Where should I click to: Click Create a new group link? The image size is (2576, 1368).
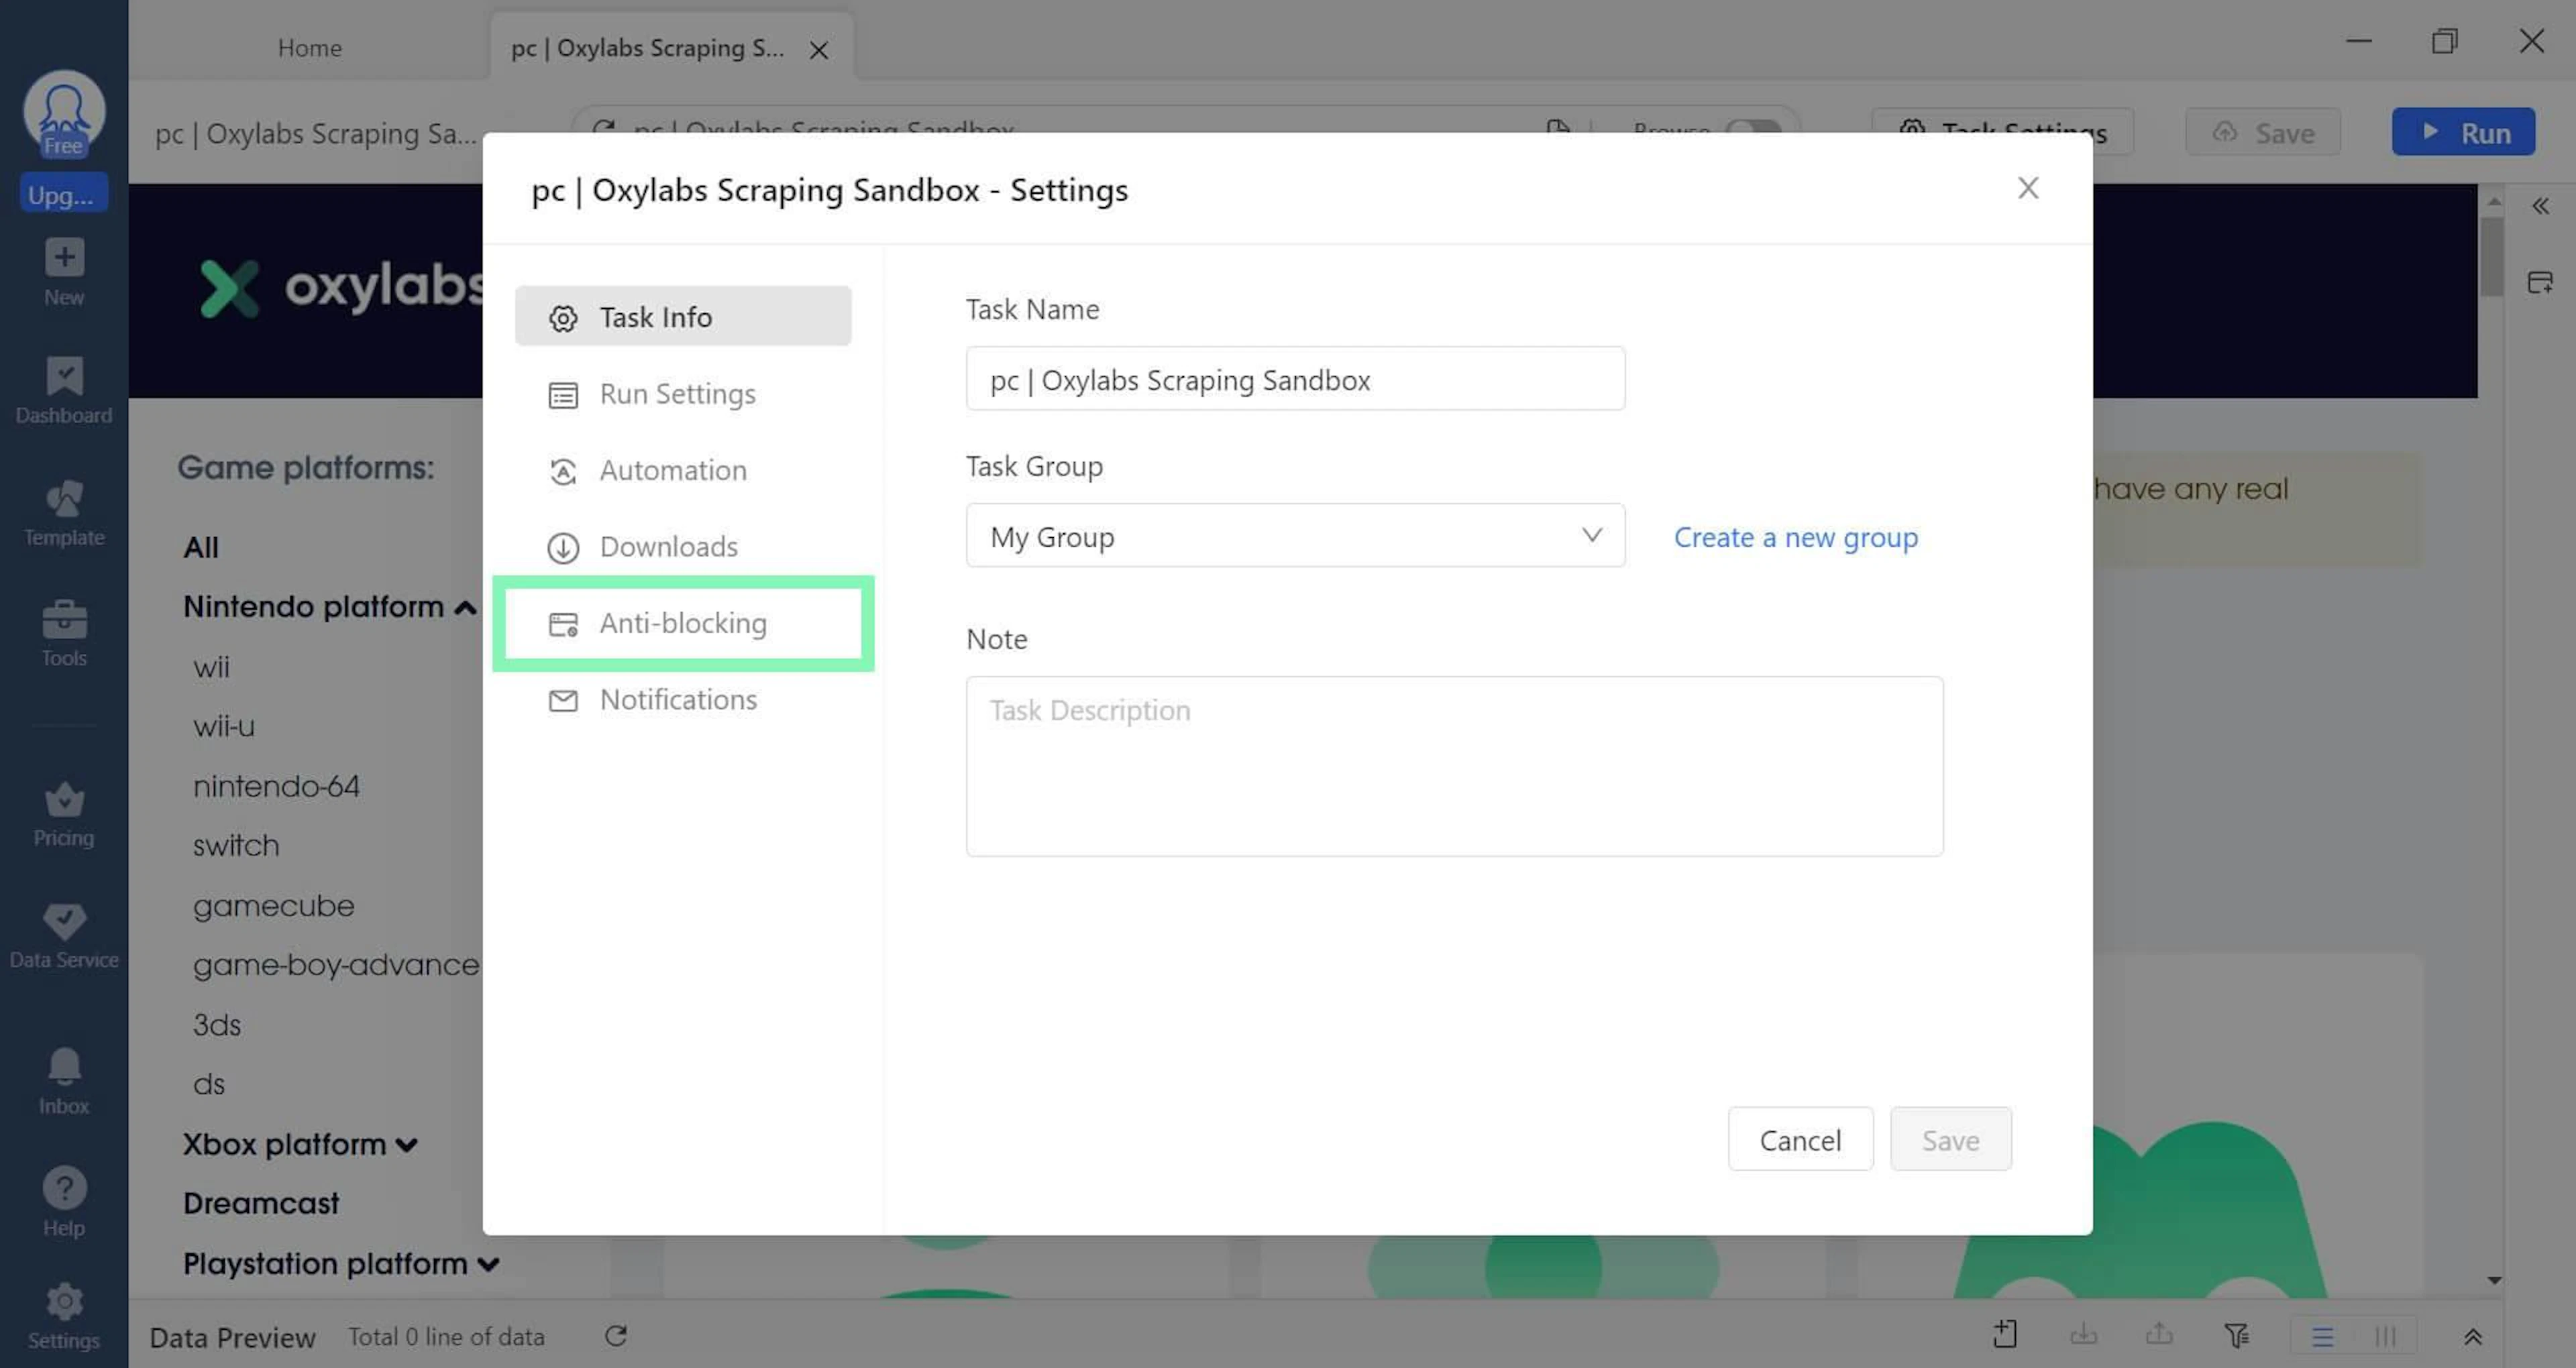tap(1796, 537)
